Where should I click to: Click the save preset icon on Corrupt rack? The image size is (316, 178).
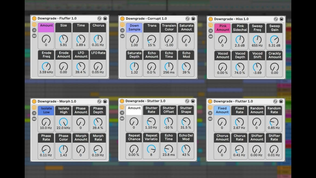tap(193, 19)
